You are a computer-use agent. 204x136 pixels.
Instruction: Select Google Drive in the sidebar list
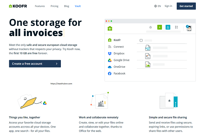point(119,60)
